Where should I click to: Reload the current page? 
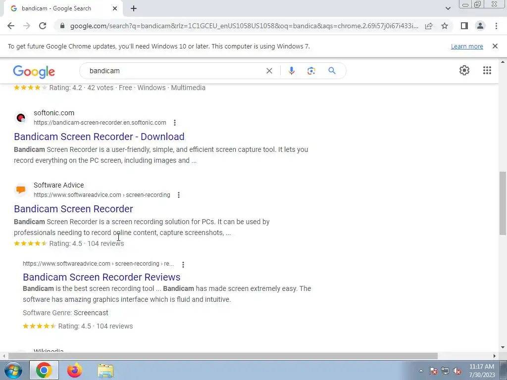pos(43,26)
